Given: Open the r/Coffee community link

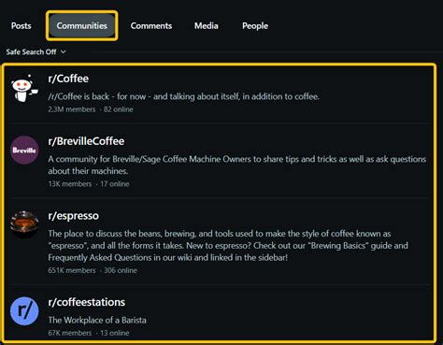Looking at the screenshot, I should 68,79.
